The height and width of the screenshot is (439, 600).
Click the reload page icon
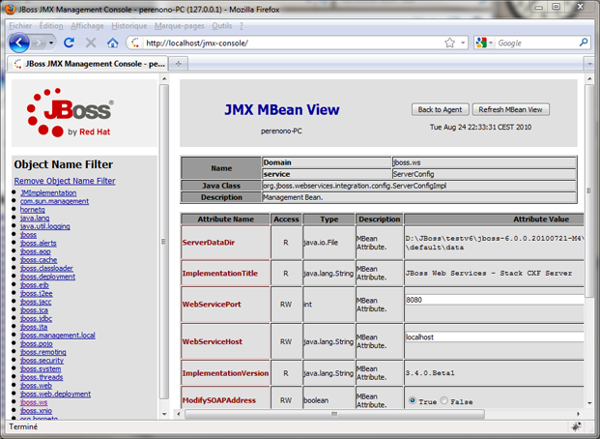70,44
